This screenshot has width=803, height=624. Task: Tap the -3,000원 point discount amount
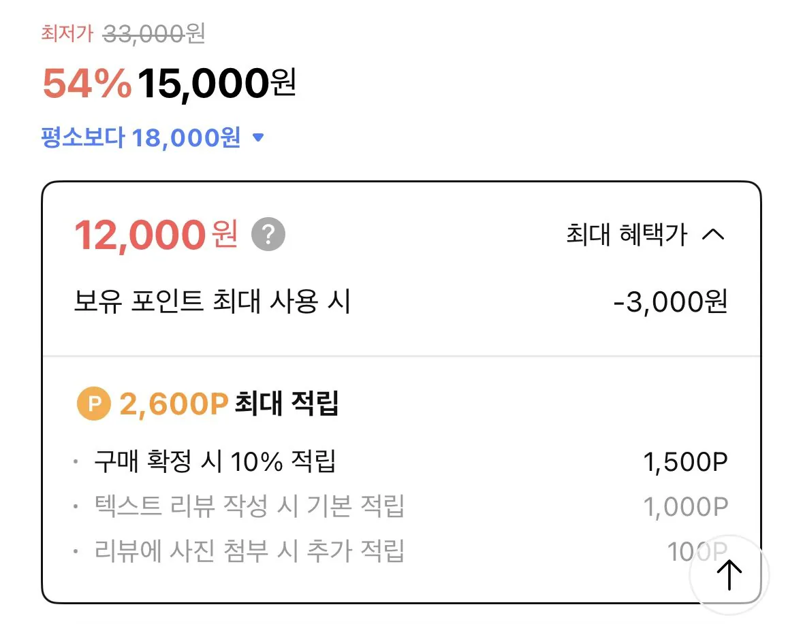[x=670, y=301]
